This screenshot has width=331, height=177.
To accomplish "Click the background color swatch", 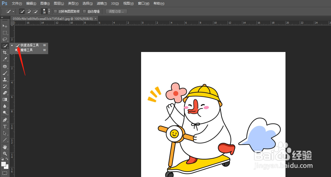I will pos(7,167).
